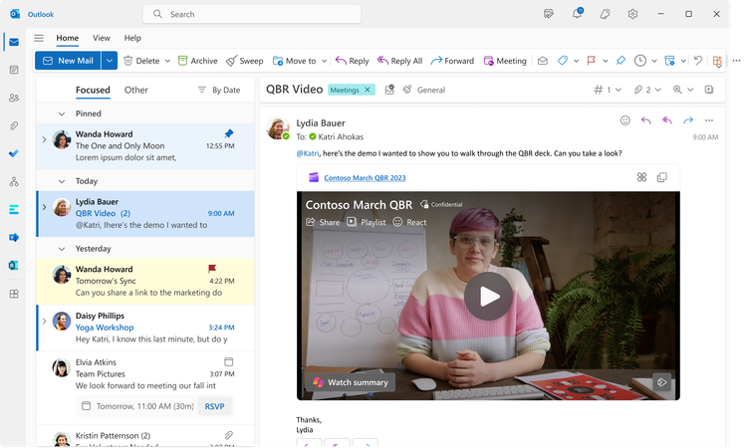Image resolution: width=747 pixels, height=448 pixels.
Task: Toggle flag on Tomorrow's Sync email
Action: pos(212,269)
